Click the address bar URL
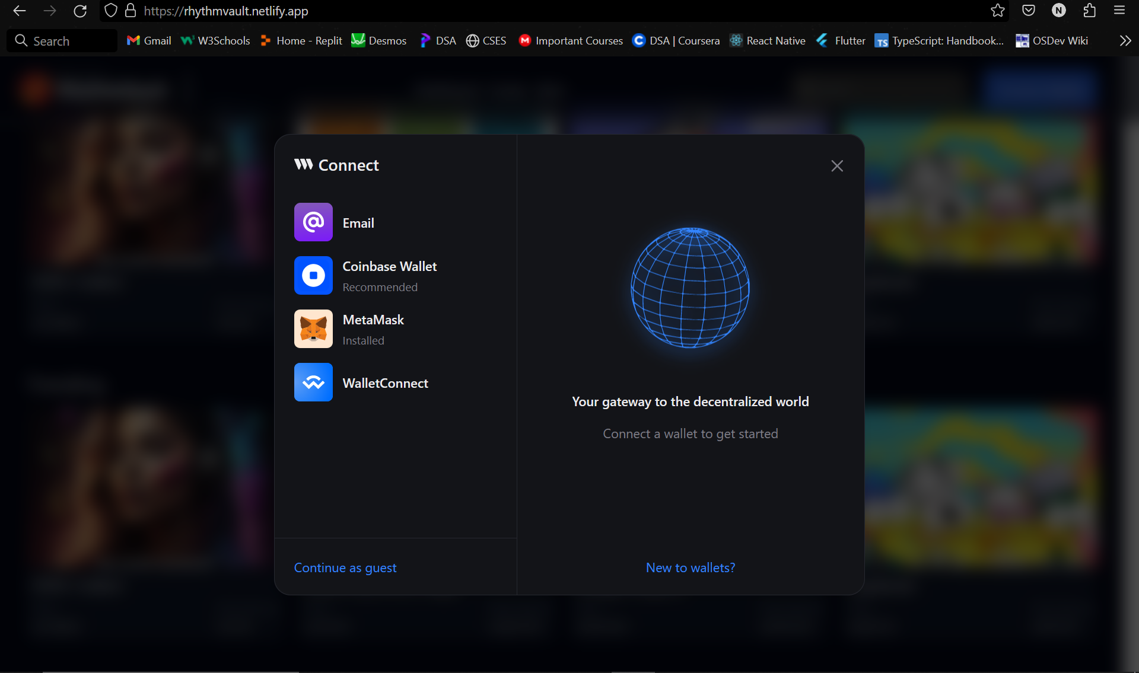The height and width of the screenshot is (673, 1139). (x=226, y=11)
